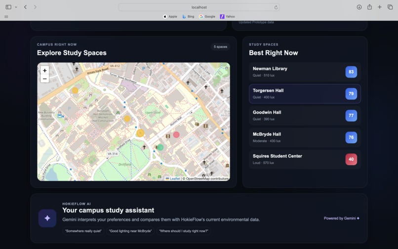Zoom in on the campus map
The width and height of the screenshot is (398, 249).
point(44,70)
